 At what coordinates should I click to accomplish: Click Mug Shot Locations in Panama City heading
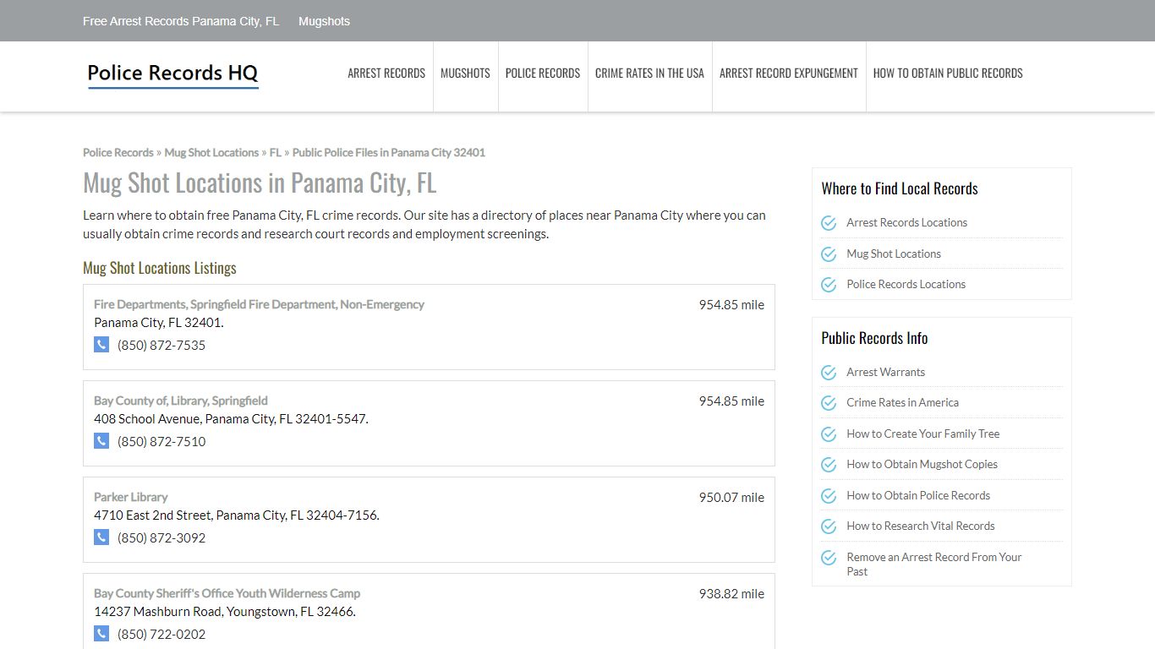pyautogui.click(x=260, y=183)
